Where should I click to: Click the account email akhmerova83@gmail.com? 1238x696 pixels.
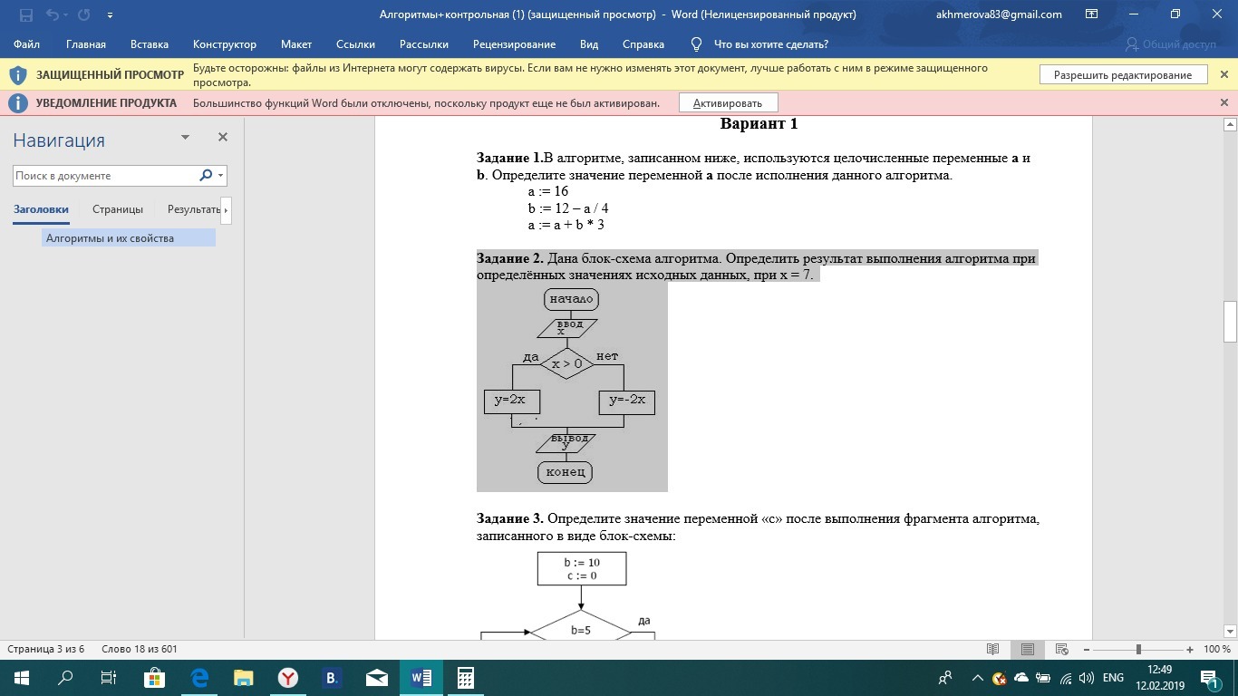pyautogui.click(x=999, y=14)
